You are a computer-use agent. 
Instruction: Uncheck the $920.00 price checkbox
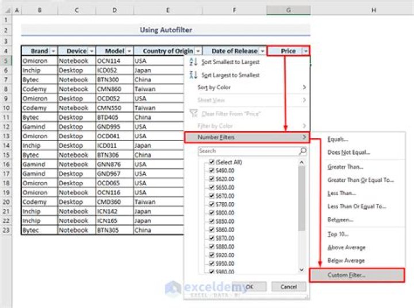[x=211, y=255]
